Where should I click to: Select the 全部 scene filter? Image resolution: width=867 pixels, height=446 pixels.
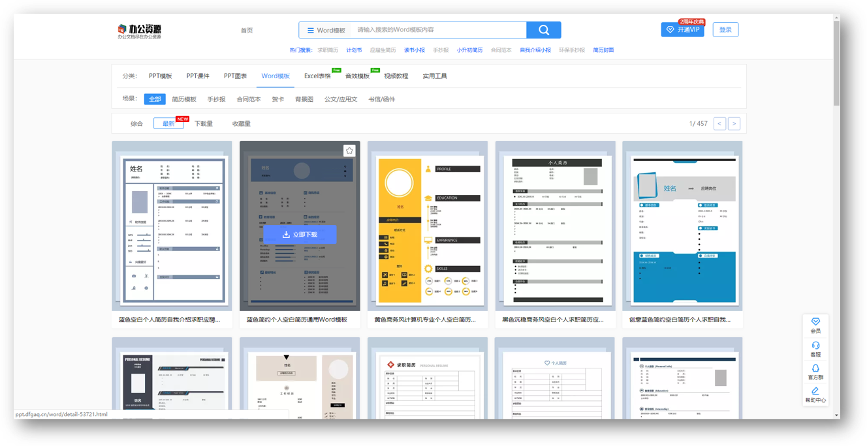(155, 99)
